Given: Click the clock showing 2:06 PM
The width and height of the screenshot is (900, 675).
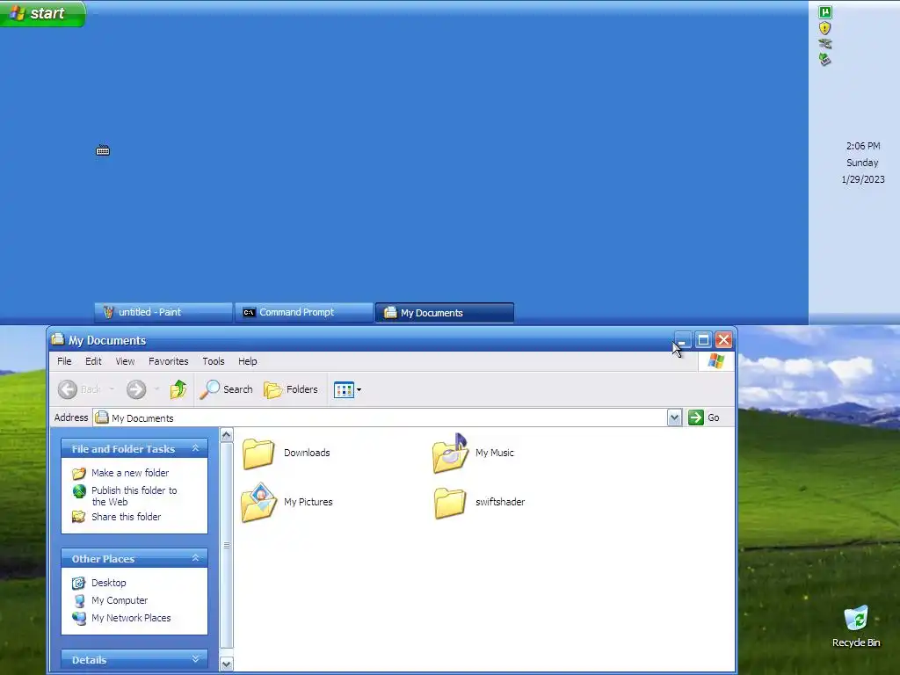Looking at the screenshot, I should point(863,146).
